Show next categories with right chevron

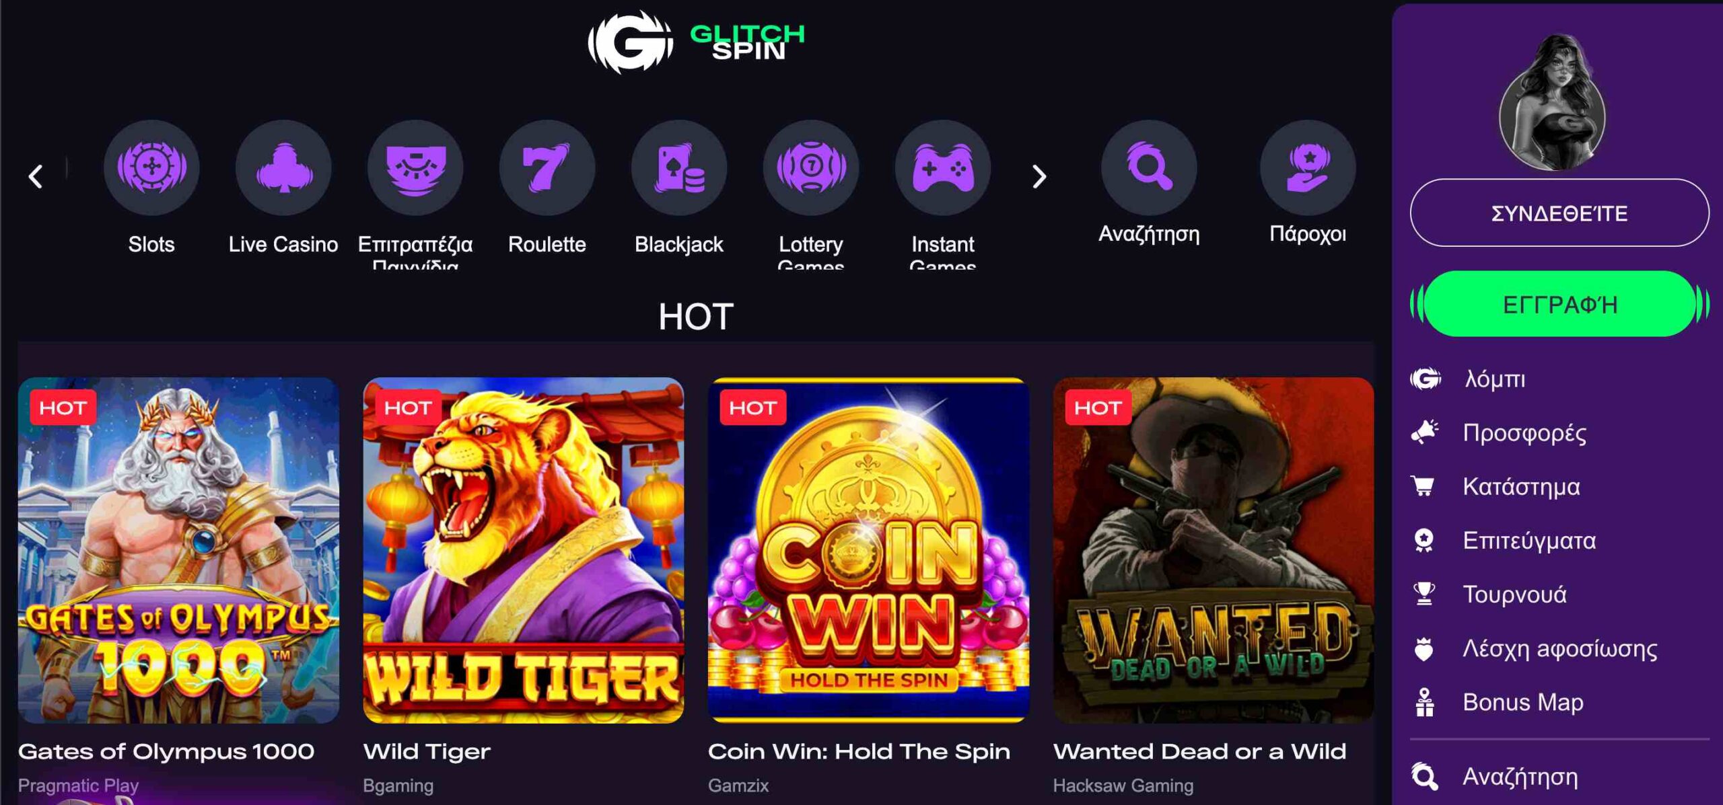(1039, 177)
